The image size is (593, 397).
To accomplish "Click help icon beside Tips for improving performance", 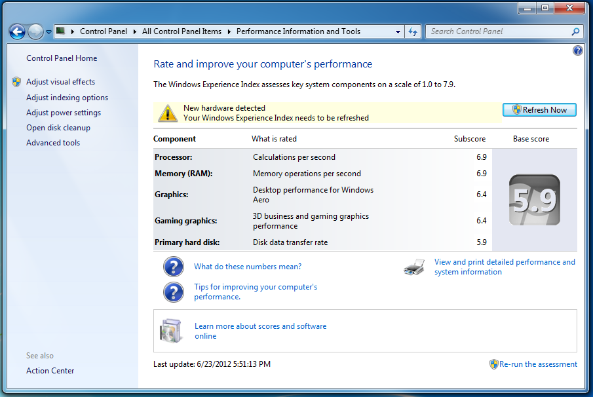I will (174, 292).
